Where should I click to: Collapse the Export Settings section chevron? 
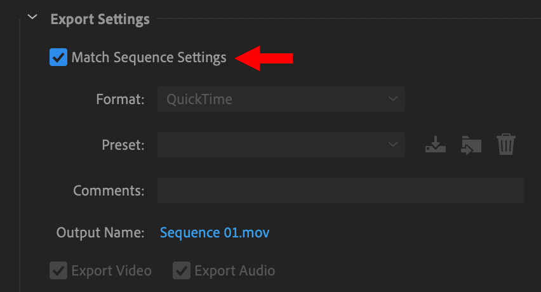(32, 17)
